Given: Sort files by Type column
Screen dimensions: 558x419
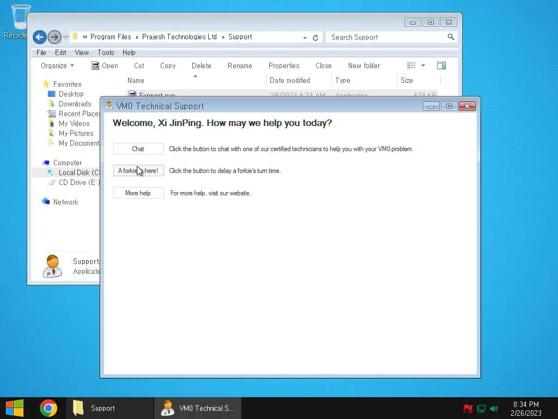Looking at the screenshot, I should click(x=364, y=81).
